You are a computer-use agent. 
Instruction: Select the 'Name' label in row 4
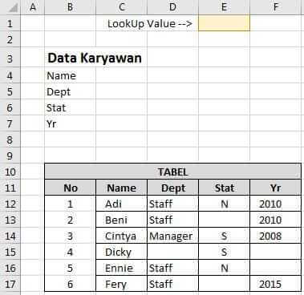coord(61,75)
